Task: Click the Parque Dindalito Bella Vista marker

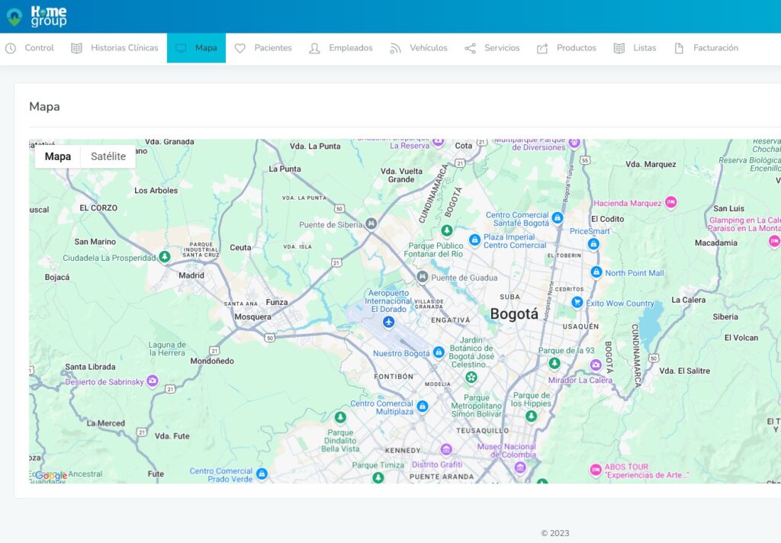Action: pos(340,417)
